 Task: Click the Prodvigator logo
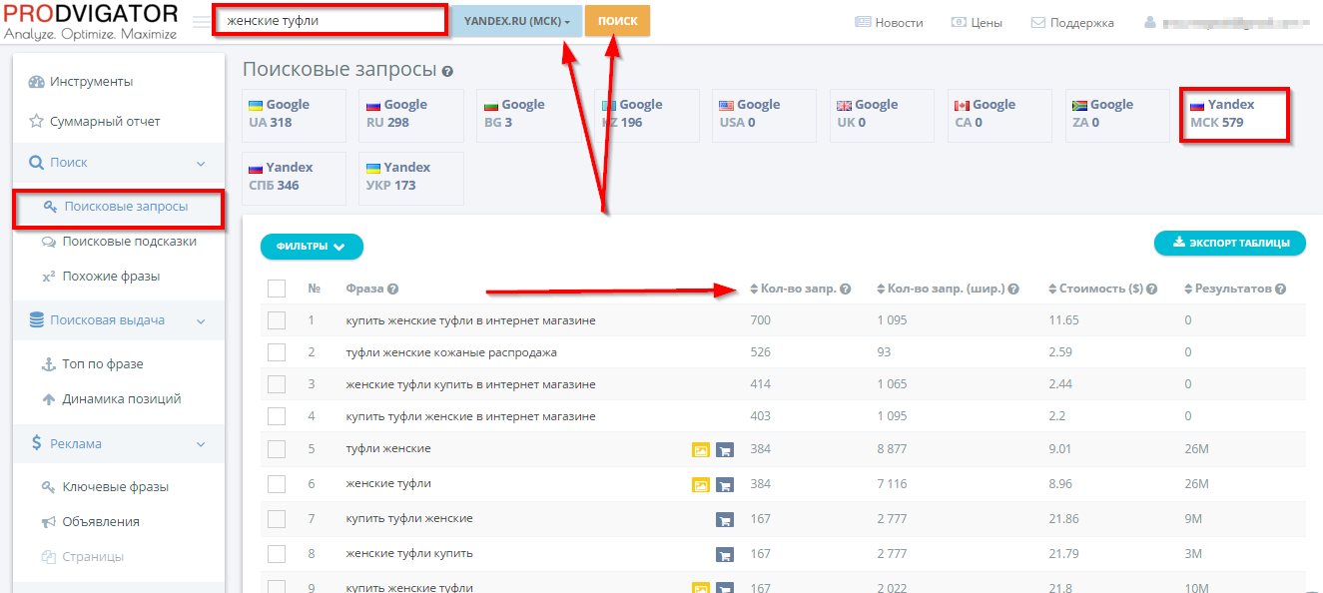tap(90, 22)
